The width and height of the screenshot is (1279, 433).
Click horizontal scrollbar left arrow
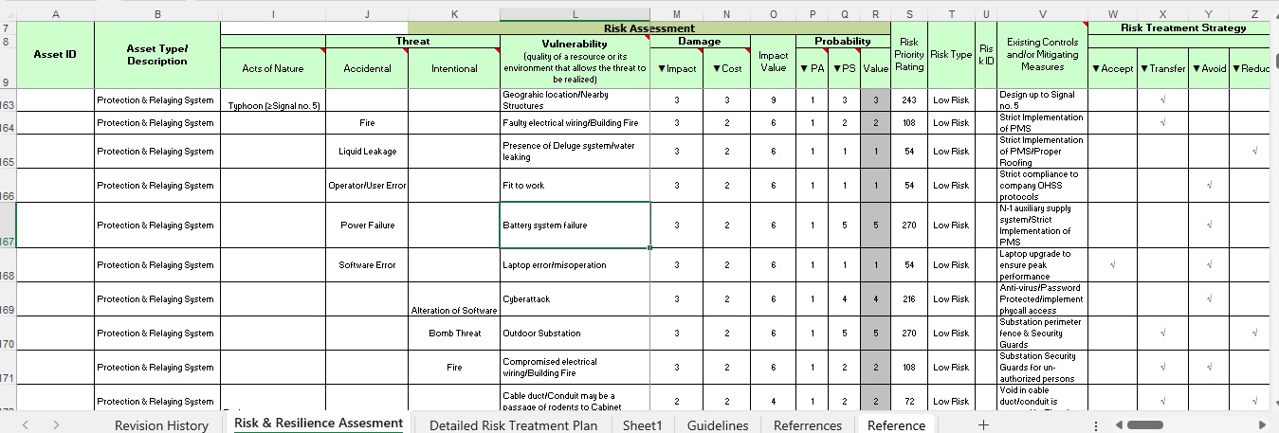pos(1119,425)
